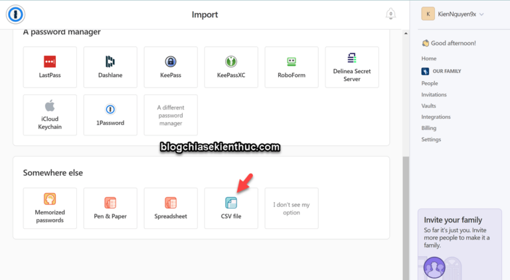The height and width of the screenshot is (280, 510).
Task: Click "I don't see my option"
Action: click(x=292, y=208)
